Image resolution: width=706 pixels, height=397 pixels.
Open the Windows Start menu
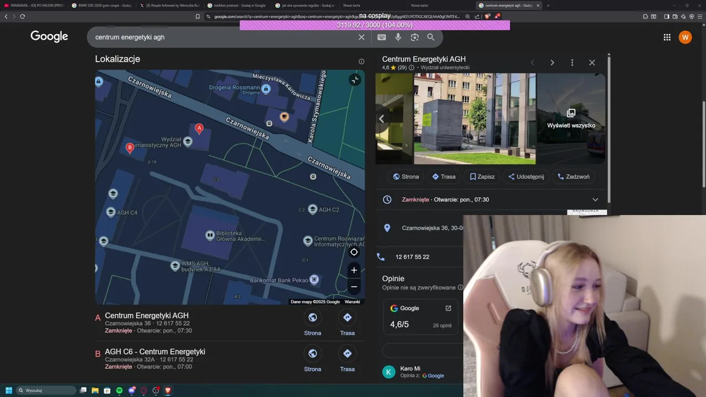[x=8, y=390]
